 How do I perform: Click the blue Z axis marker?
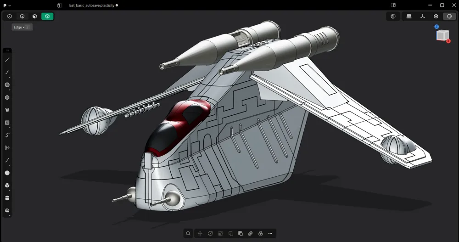(x=437, y=27)
